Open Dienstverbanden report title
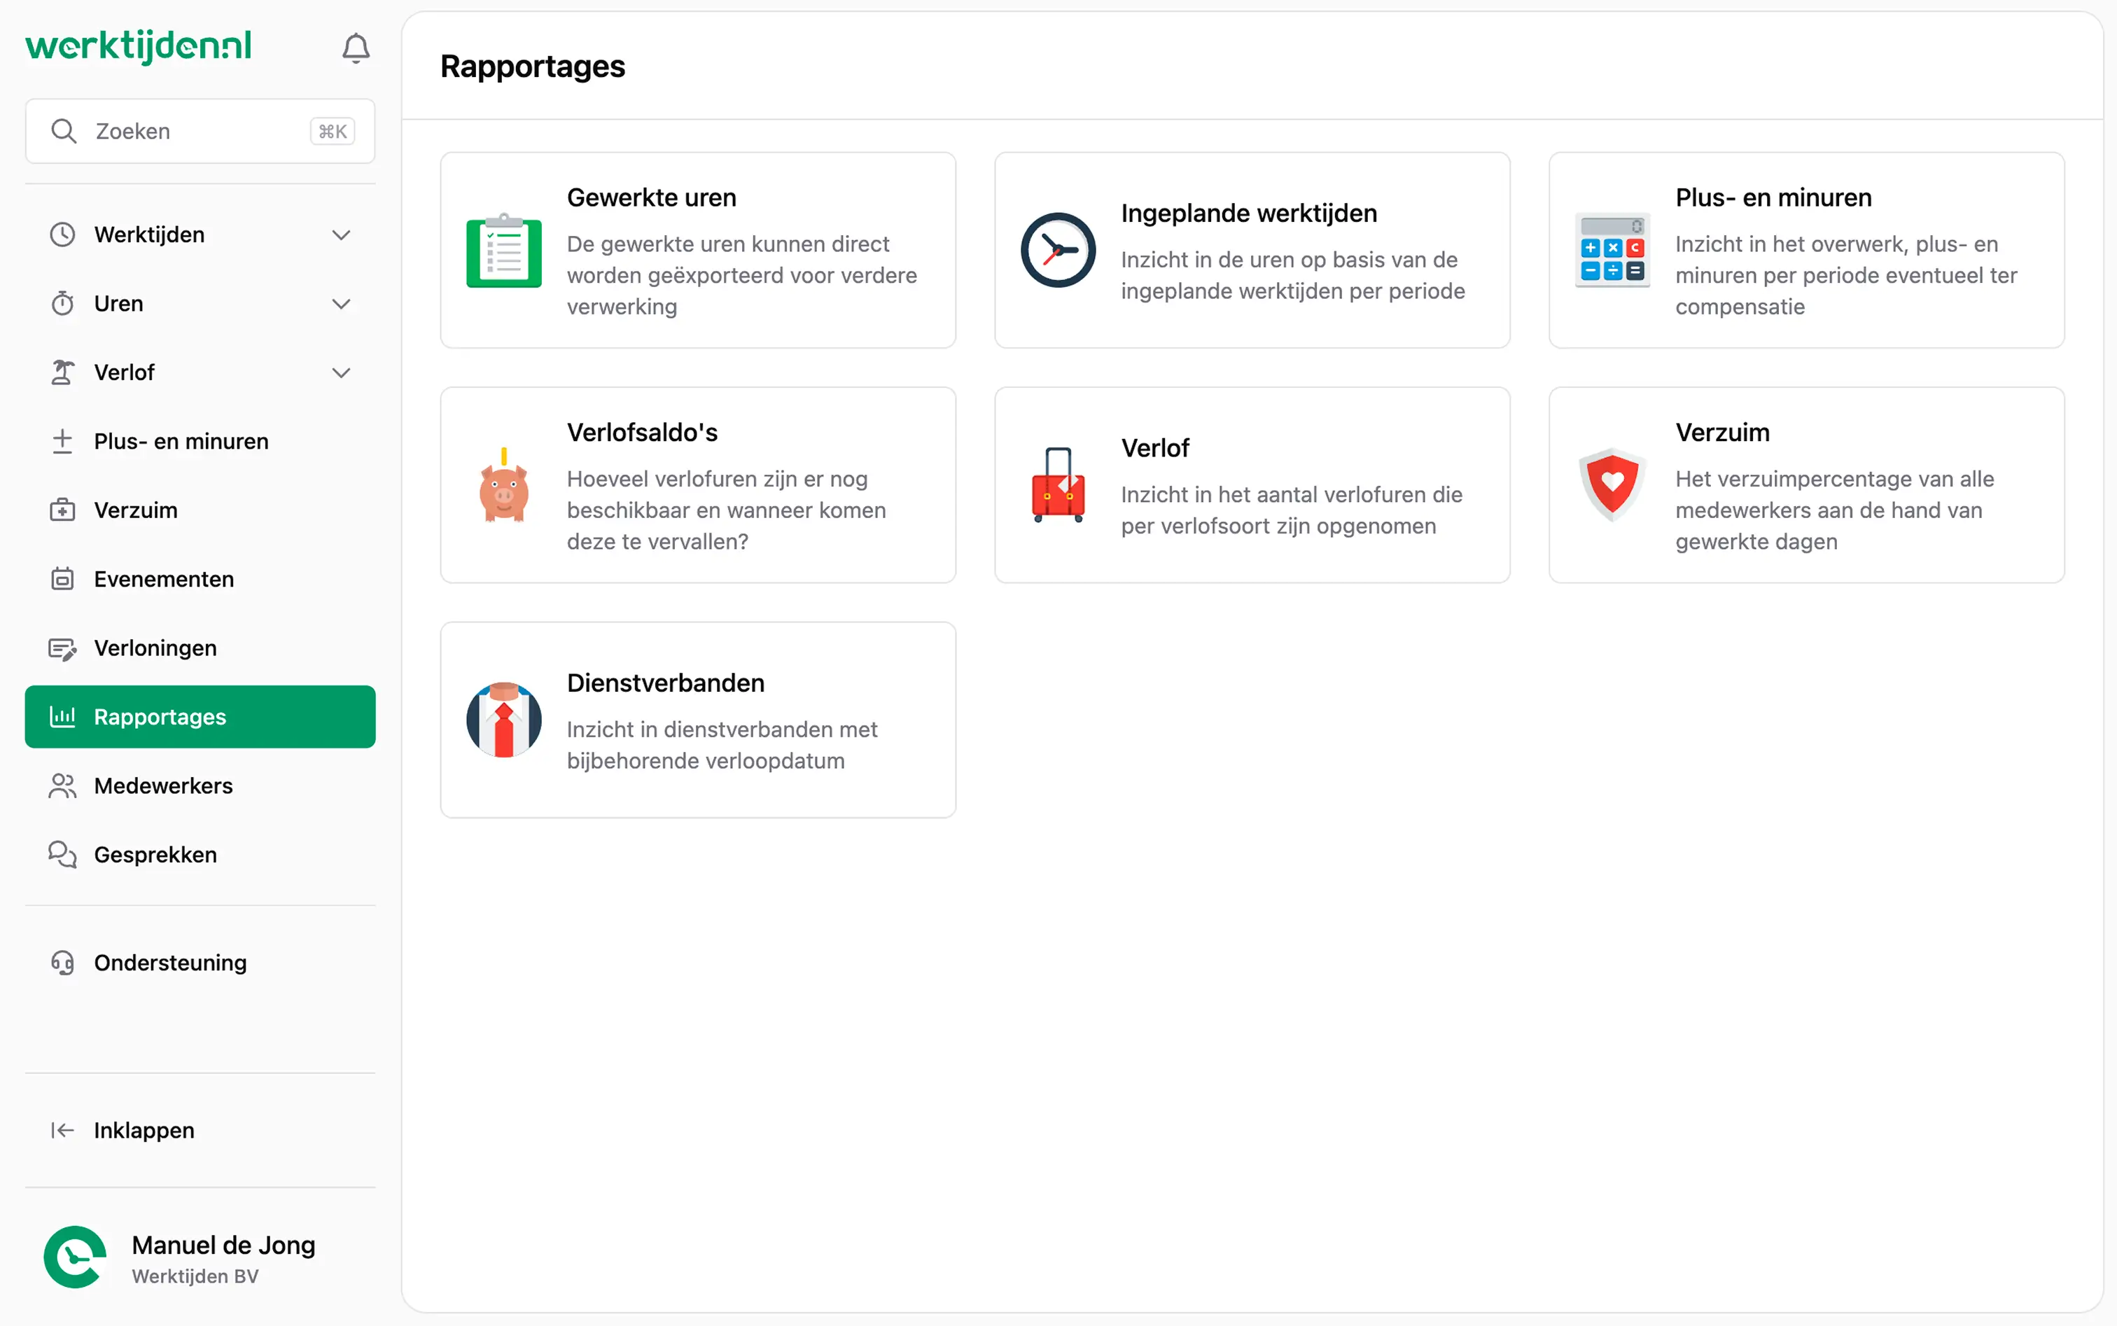Image resolution: width=2117 pixels, height=1326 pixels. [665, 683]
